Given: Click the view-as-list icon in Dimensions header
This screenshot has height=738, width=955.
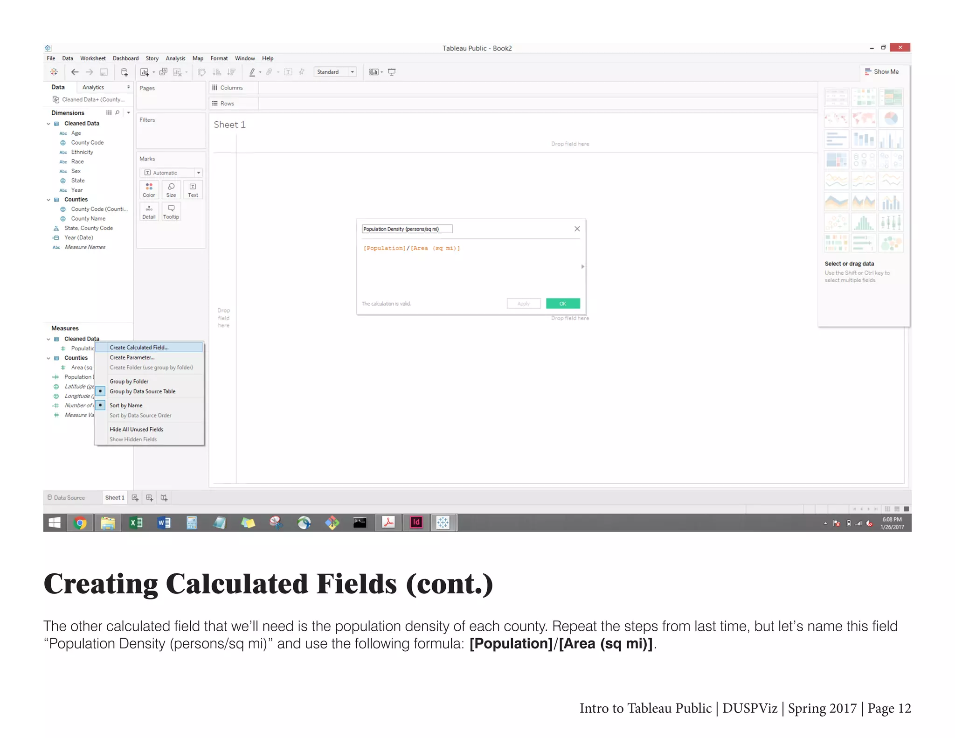Looking at the screenshot, I should 109,112.
